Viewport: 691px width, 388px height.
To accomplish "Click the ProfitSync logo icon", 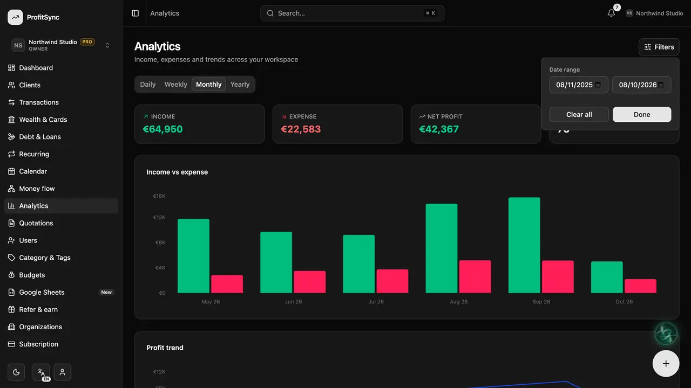I will click(x=15, y=17).
